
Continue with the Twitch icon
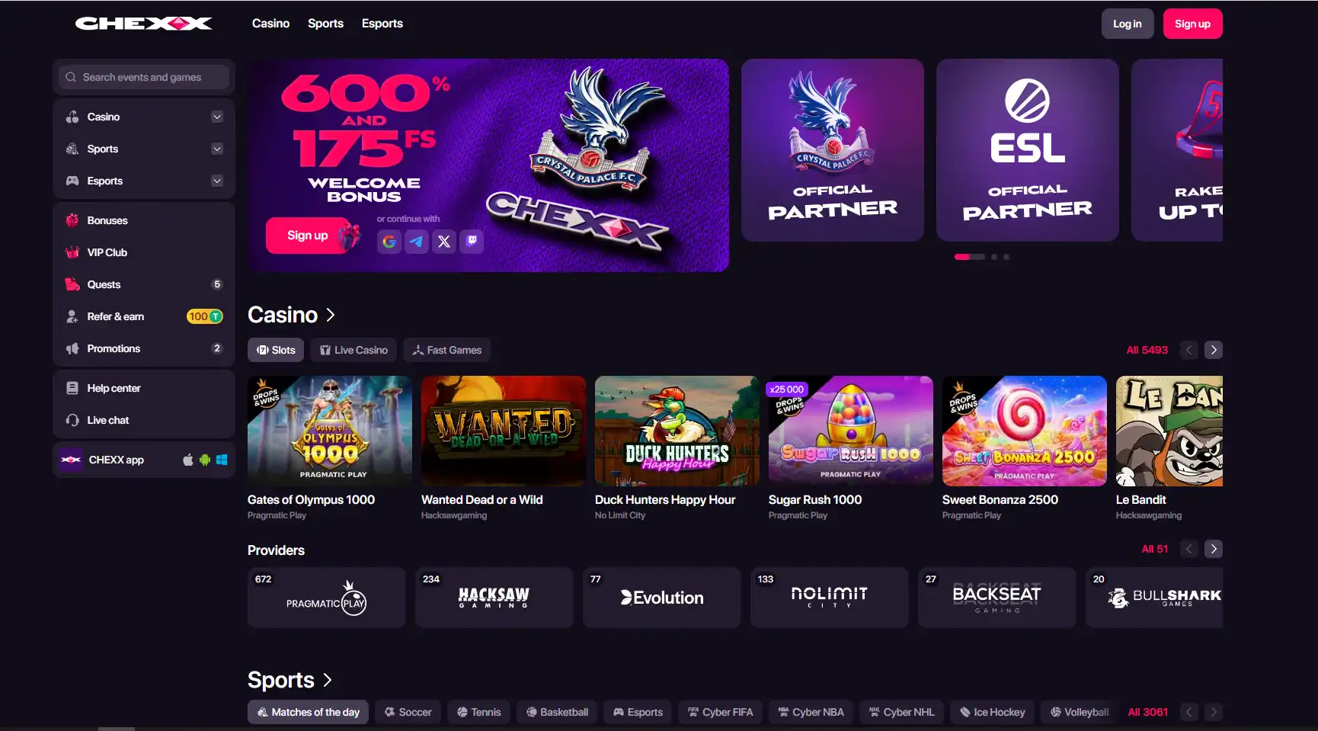click(x=472, y=242)
